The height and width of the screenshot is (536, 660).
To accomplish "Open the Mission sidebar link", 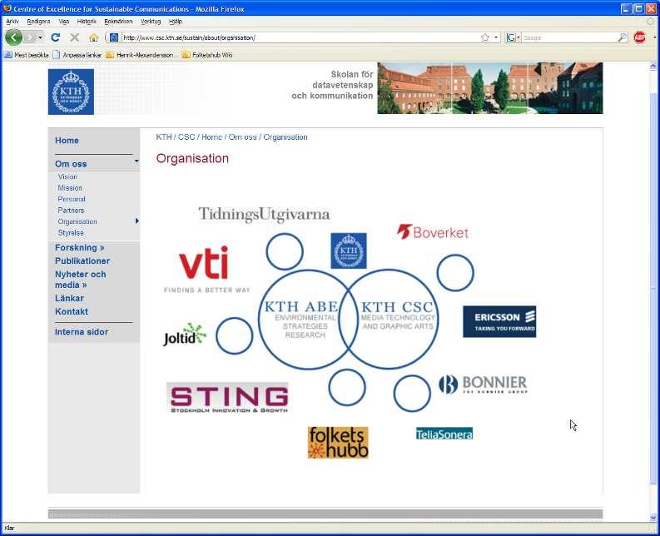I will 70,188.
